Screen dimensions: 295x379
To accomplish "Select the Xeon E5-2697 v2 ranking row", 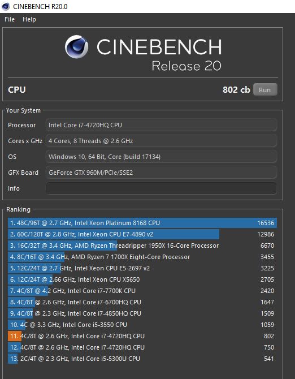I will [142, 268].
